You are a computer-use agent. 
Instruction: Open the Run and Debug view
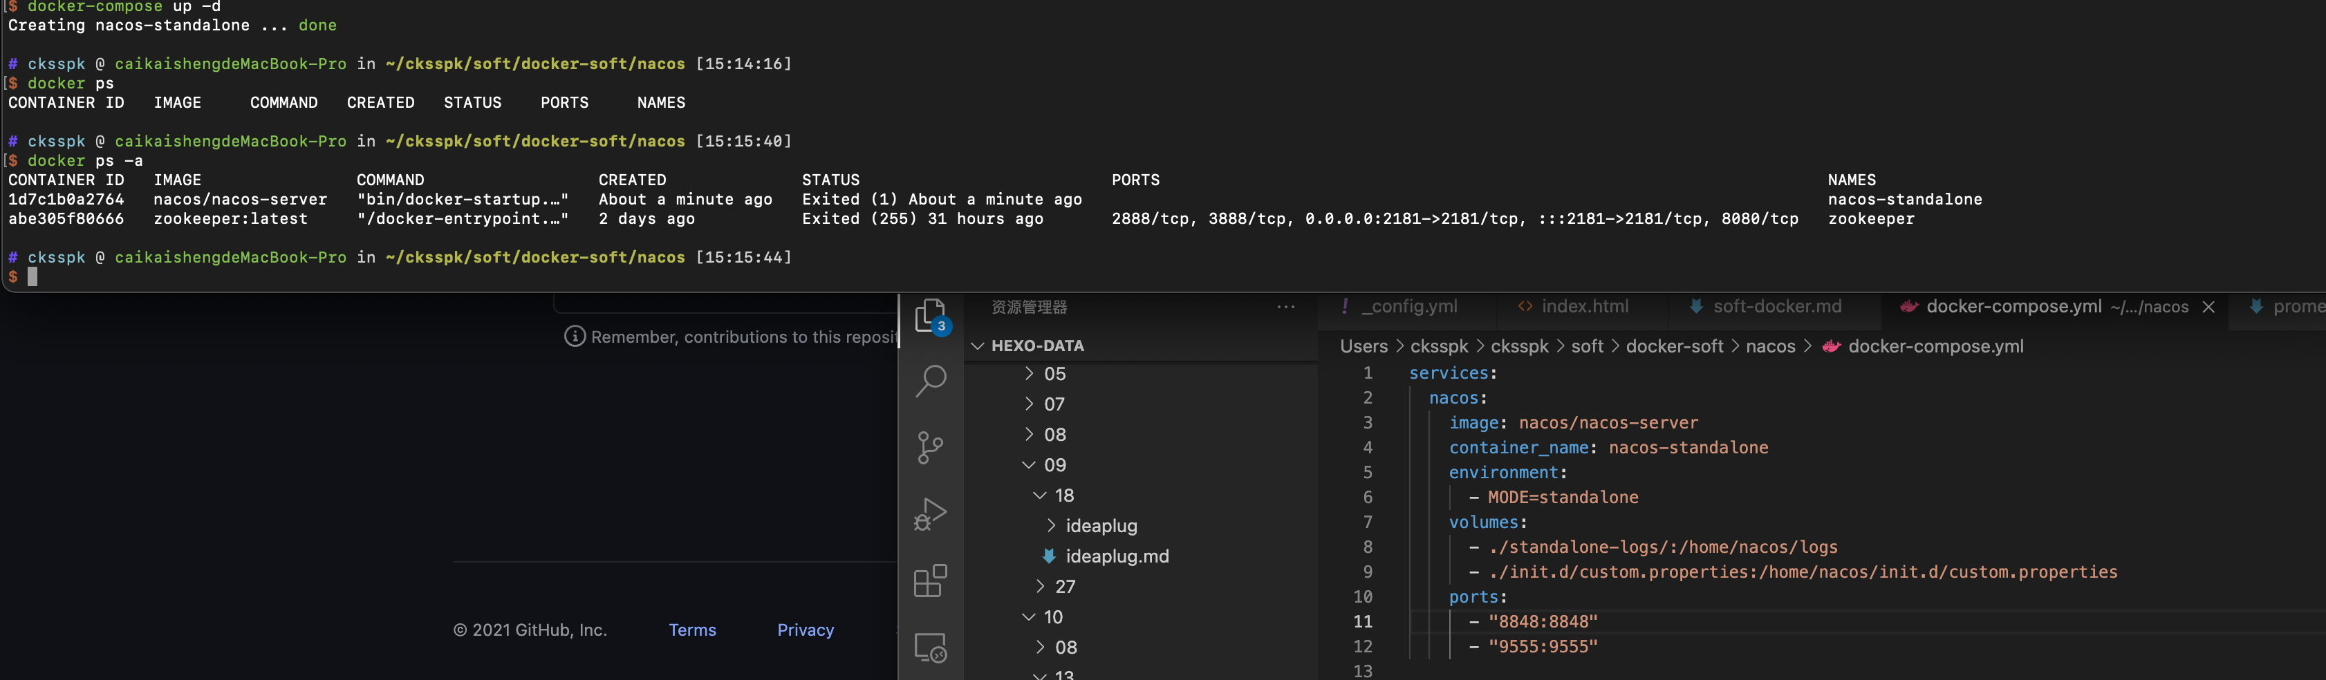(930, 514)
